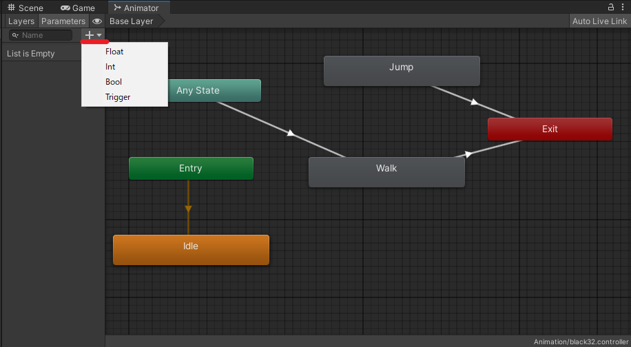
Task: Switch to the Scene tab
Action: click(x=25, y=8)
